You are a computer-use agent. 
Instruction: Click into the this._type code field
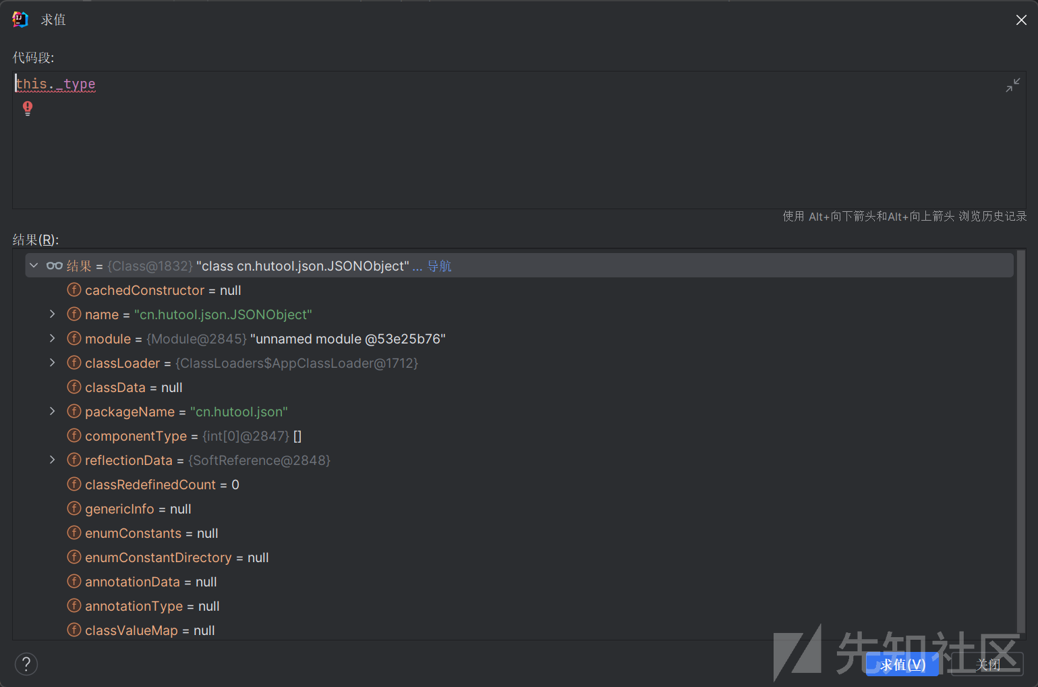519,140
